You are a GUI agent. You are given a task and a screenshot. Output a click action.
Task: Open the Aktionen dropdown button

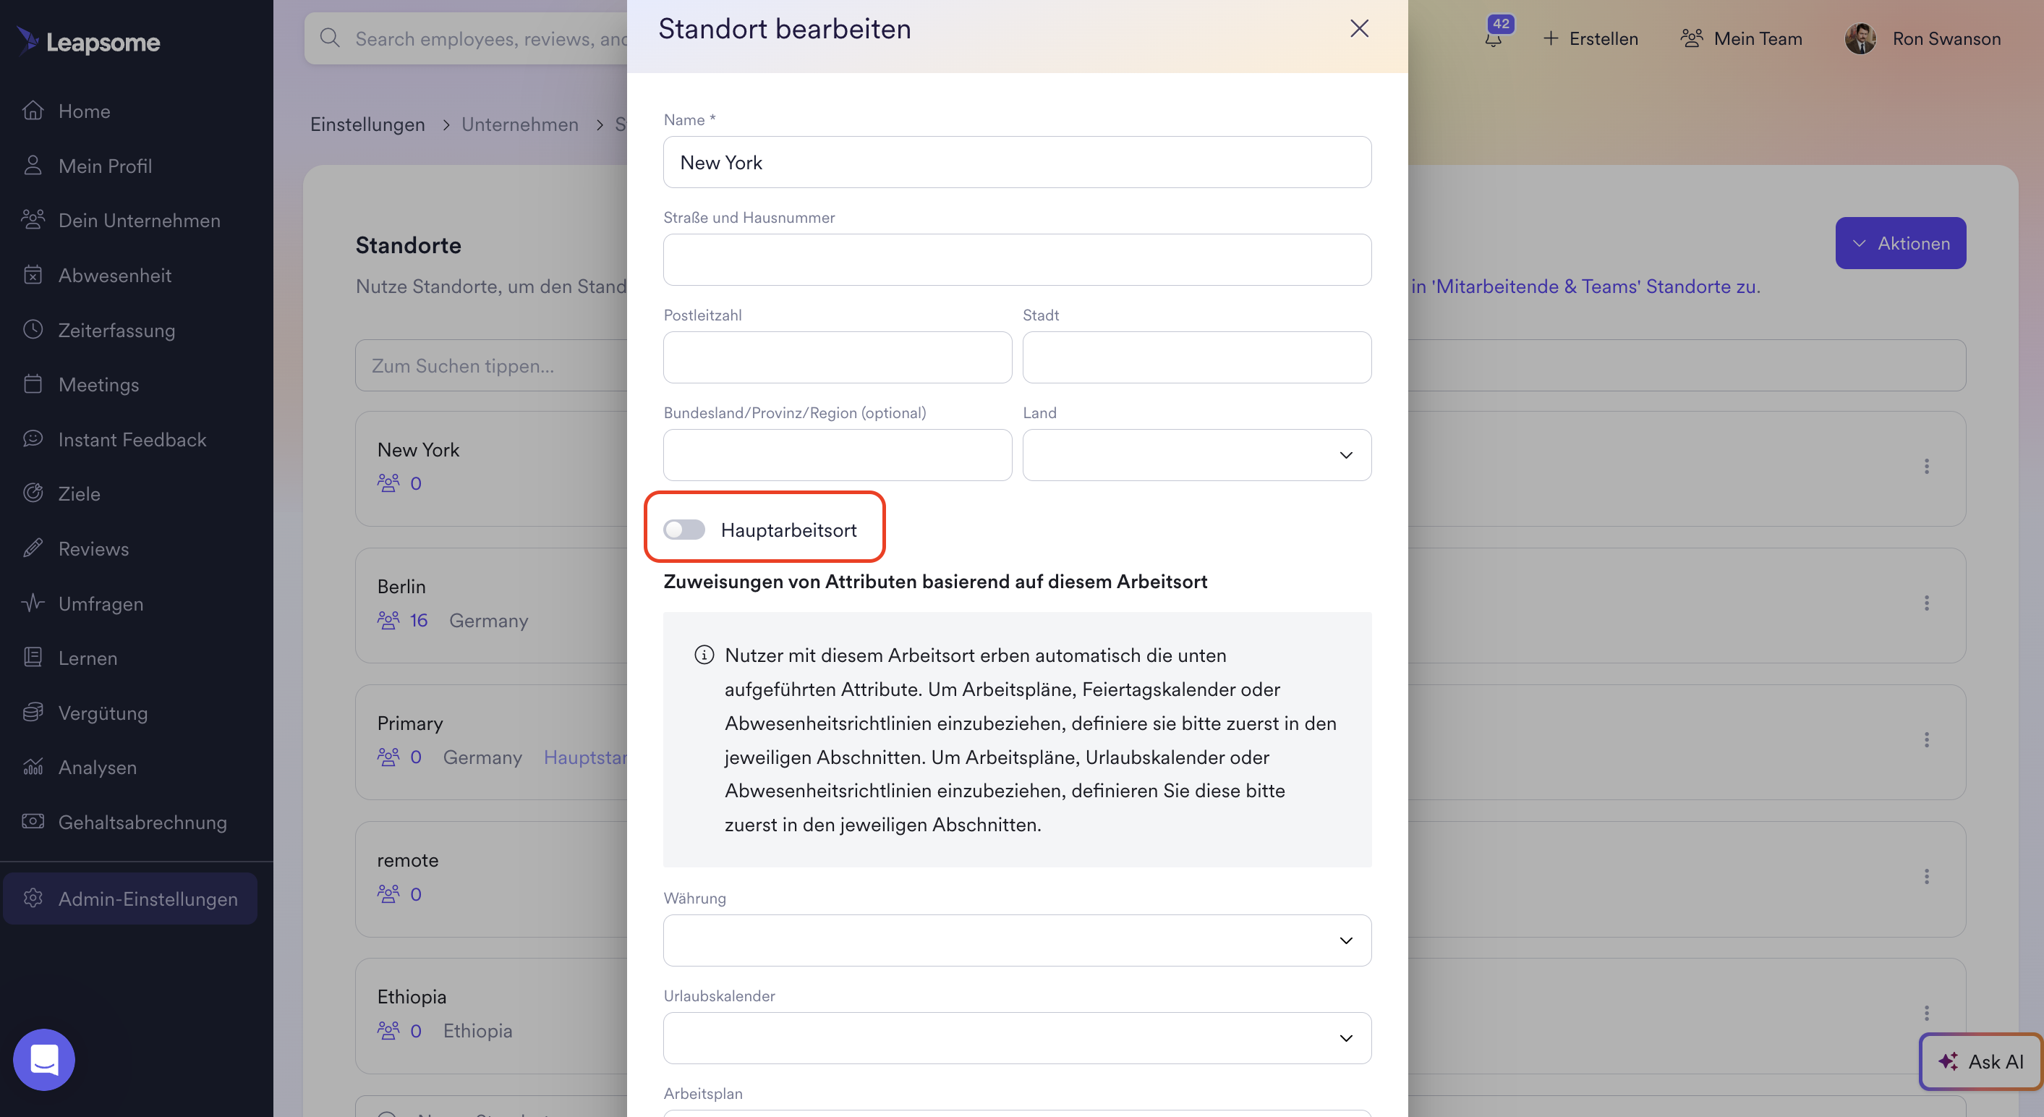coord(1900,243)
